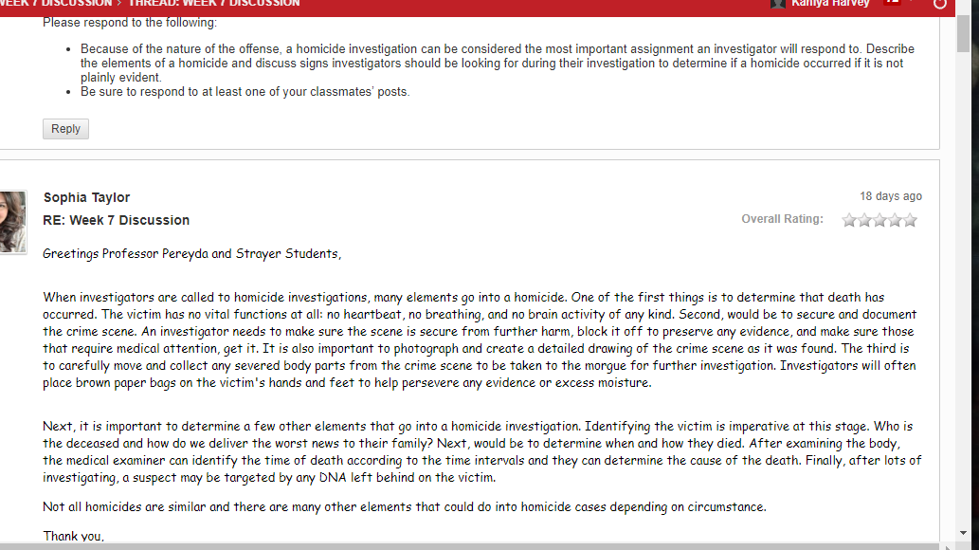Click the vertical scrollbar down arrow
979x550 pixels.
963,533
